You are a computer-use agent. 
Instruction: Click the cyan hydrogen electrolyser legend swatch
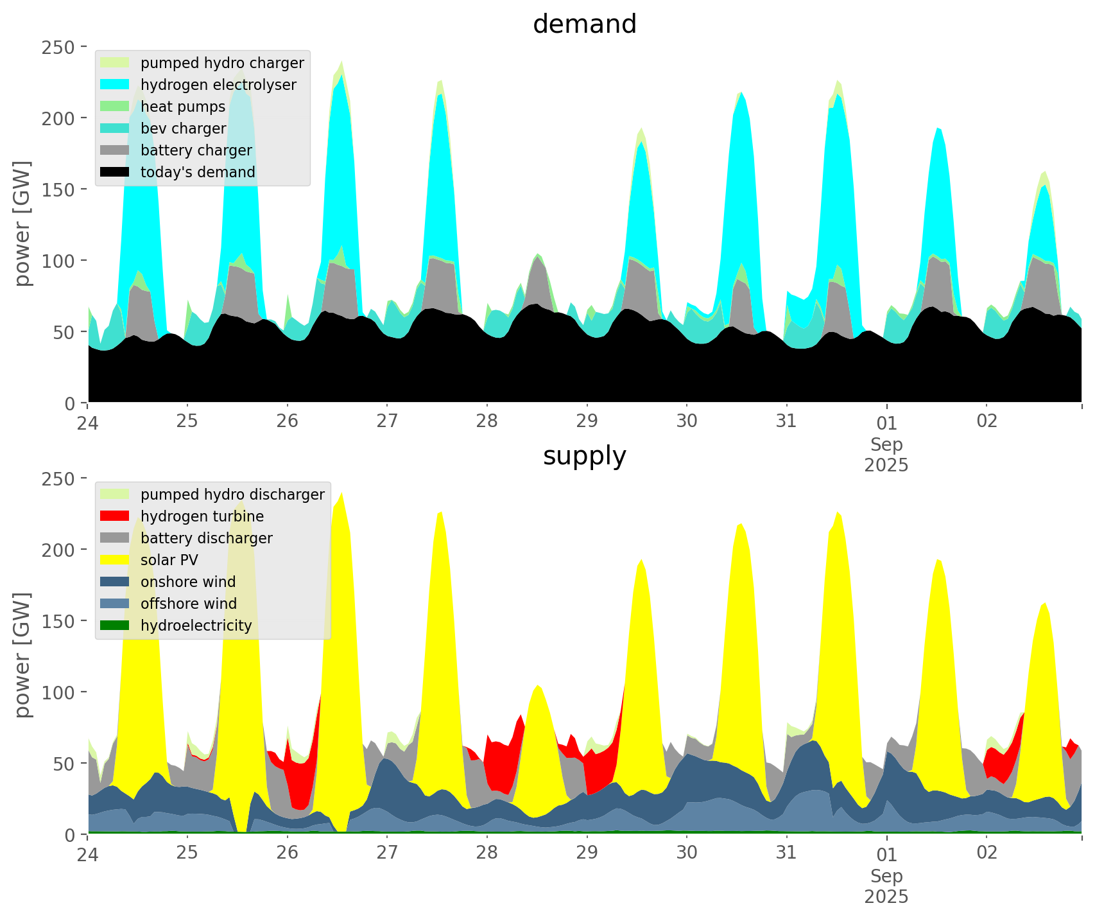pyautogui.click(x=115, y=85)
